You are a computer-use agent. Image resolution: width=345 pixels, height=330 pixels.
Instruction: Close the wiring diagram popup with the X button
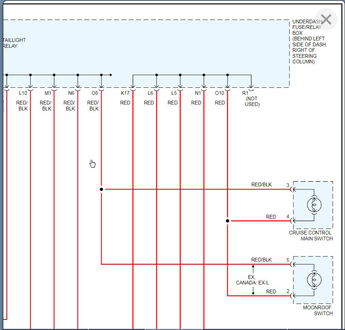pyautogui.click(x=326, y=19)
